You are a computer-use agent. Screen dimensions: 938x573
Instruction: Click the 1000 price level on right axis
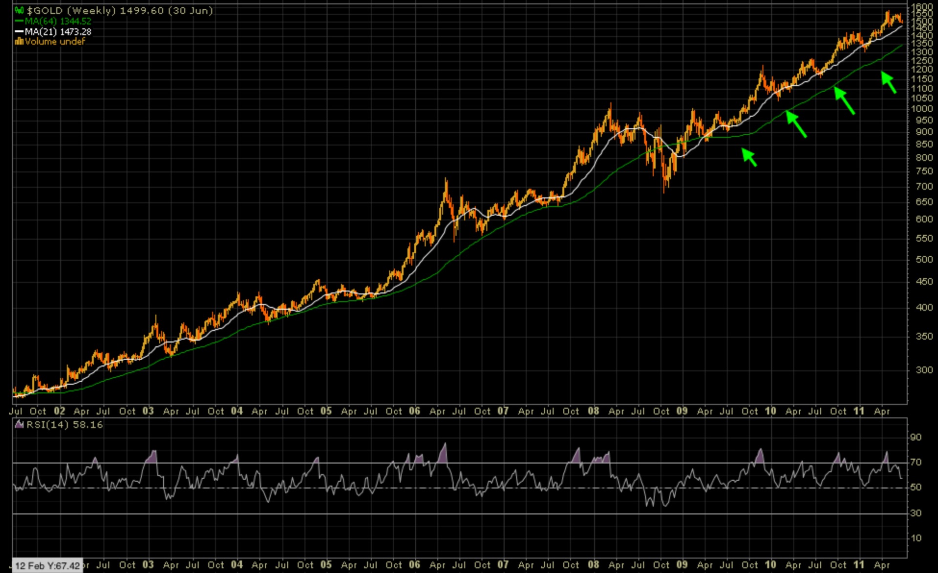pyautogui.click(x=921, y=109)
